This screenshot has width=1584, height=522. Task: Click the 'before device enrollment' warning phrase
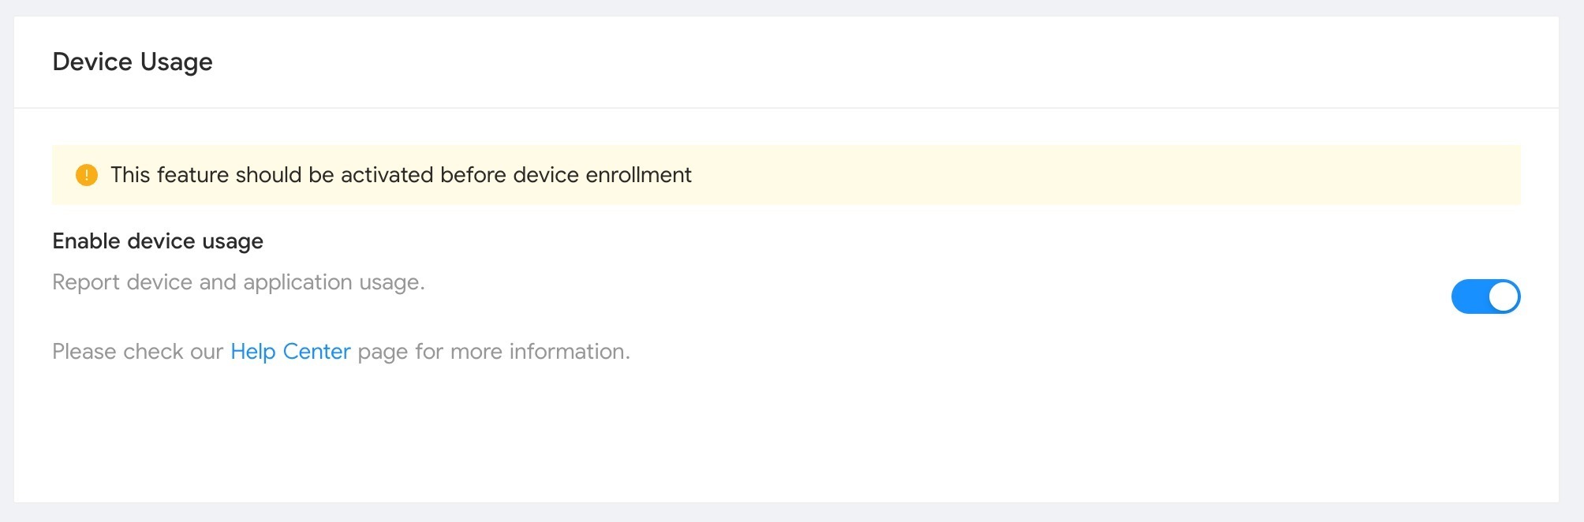point(566,175)
